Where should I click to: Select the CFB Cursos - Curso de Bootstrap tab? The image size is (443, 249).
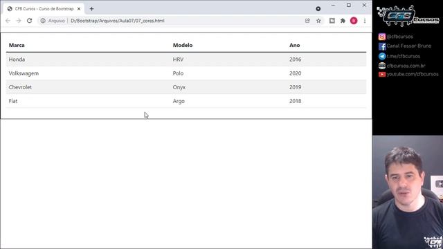pyautogui.click(x=44, y=9)
